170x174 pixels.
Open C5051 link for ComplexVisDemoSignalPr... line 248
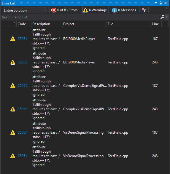click(22, 109)
